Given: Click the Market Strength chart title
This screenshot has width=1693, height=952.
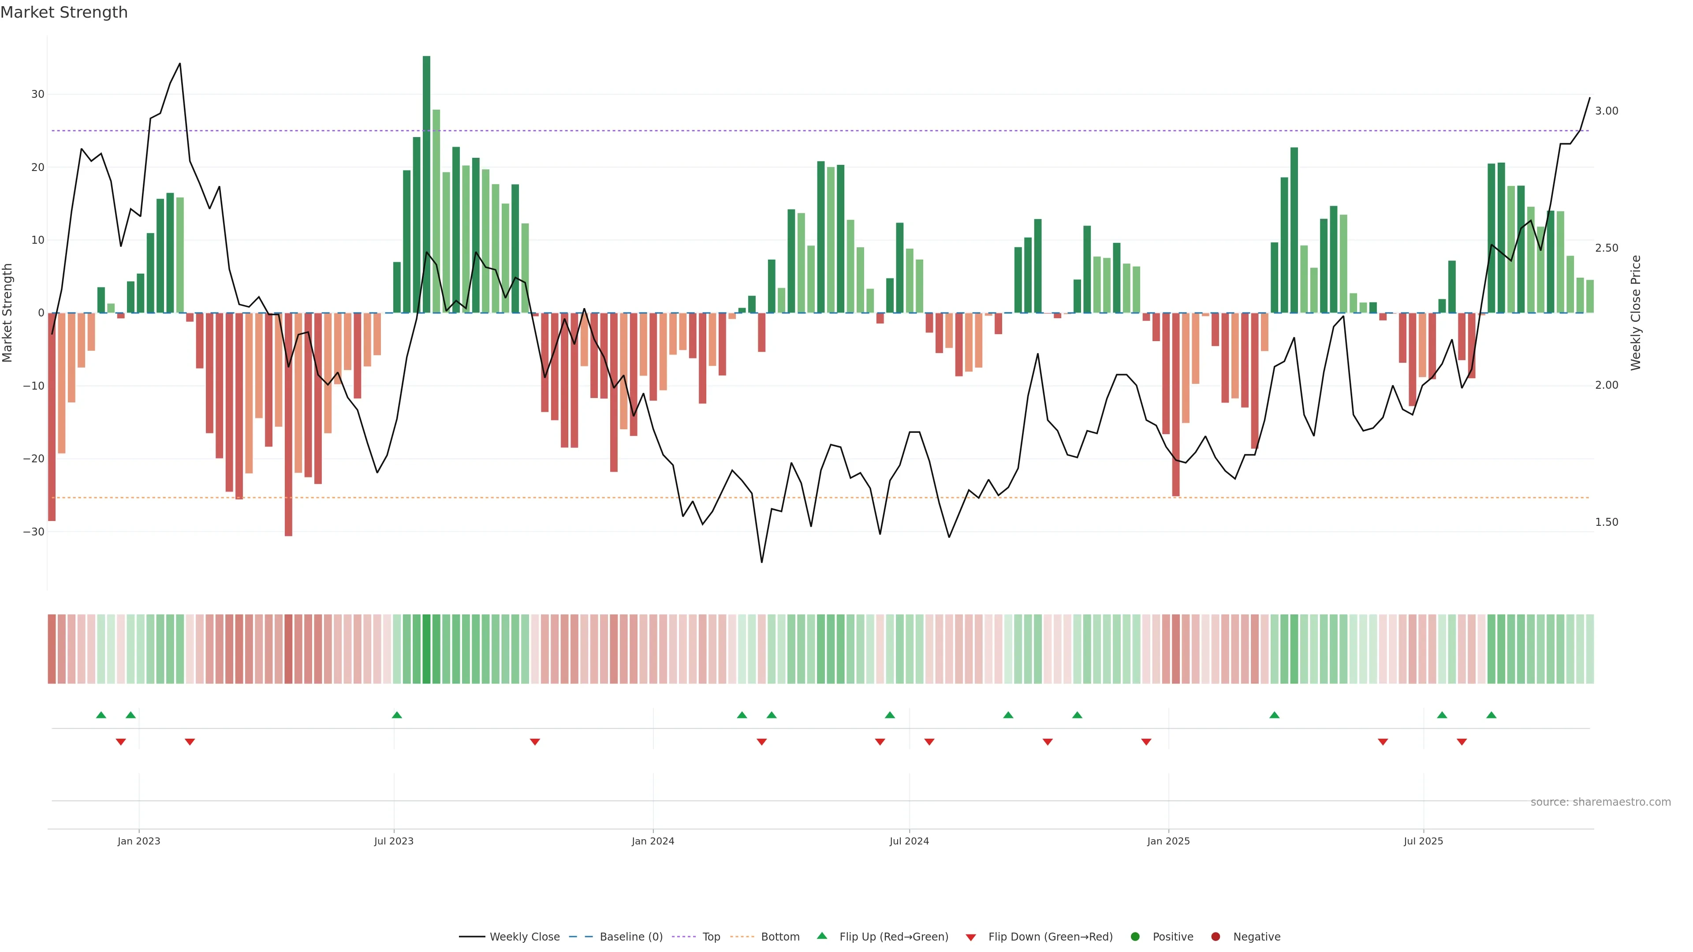Looking at the screenshot, I should (x=64, y=12).
